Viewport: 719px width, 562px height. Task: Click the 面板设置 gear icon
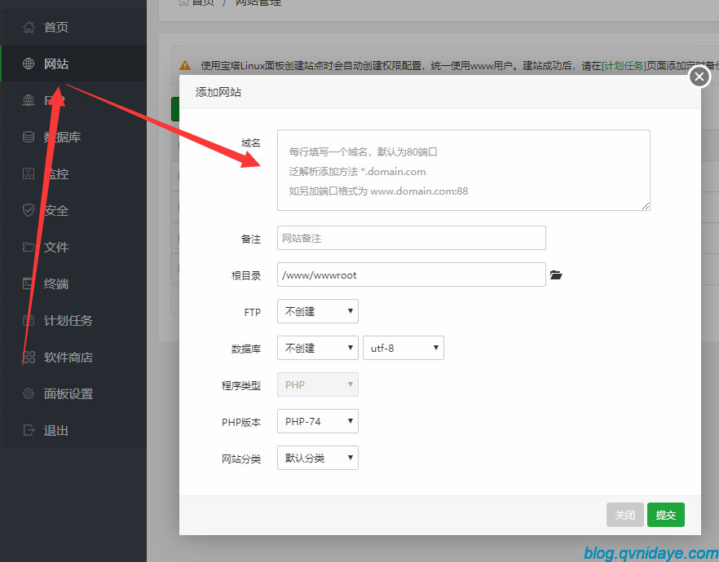tap(29, 393)
